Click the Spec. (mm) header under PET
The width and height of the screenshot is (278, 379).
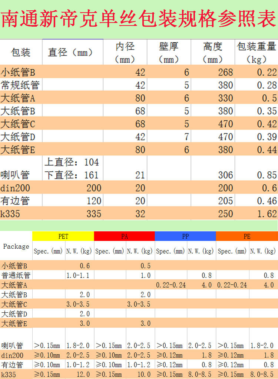point(48,251)
